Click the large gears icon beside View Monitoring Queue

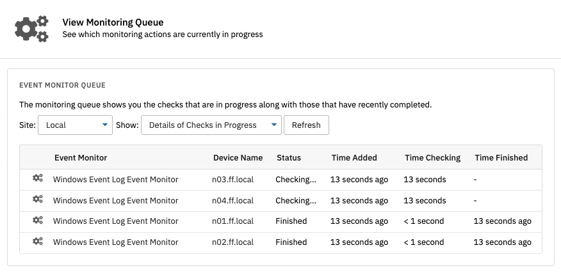pos(31,29)
